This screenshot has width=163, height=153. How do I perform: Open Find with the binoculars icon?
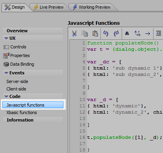click(x=127, y=33)
